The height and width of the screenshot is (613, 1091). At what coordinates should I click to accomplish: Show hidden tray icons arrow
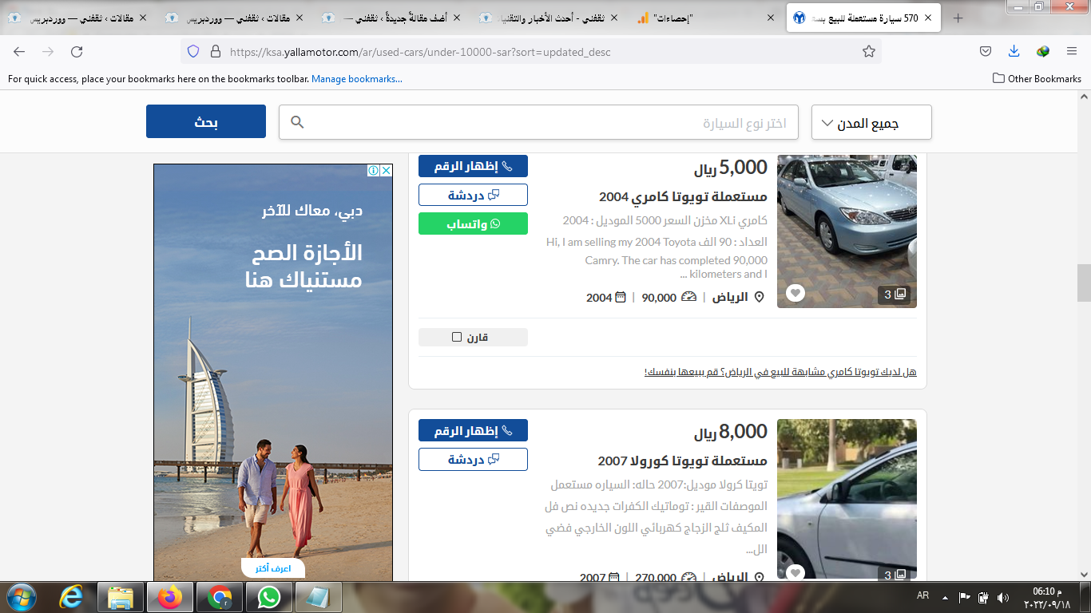[x=946, y=597]
